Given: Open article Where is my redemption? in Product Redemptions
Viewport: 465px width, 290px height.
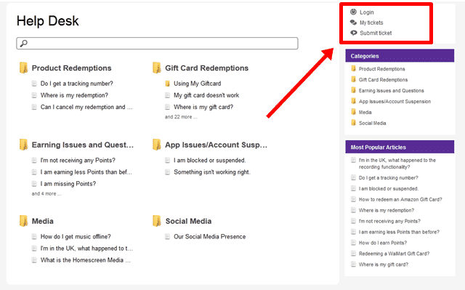Looking at the screenshot, I should pyautogui.click(x=74, y=95).
